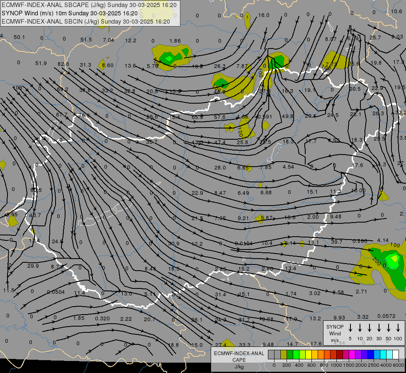Image resolution: width=406 pixels, height=373 pixels.
Task: Click the SBCIN title line in header
Action: click(86, 22)
